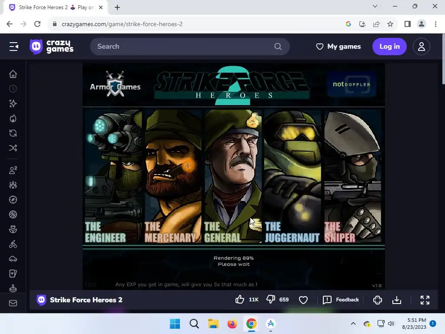
Task: Click the install app icon in address bar
Action: pyautogui.click(x=362, y=24)
